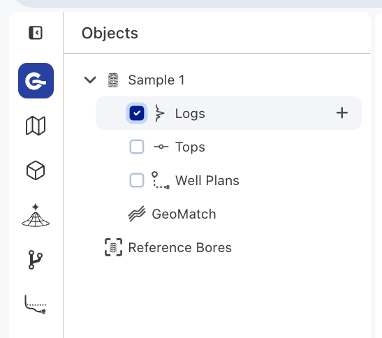This screenshot has height=338, width=382.
Task: Select the Reference Bores item
Action: coord(168,248)
